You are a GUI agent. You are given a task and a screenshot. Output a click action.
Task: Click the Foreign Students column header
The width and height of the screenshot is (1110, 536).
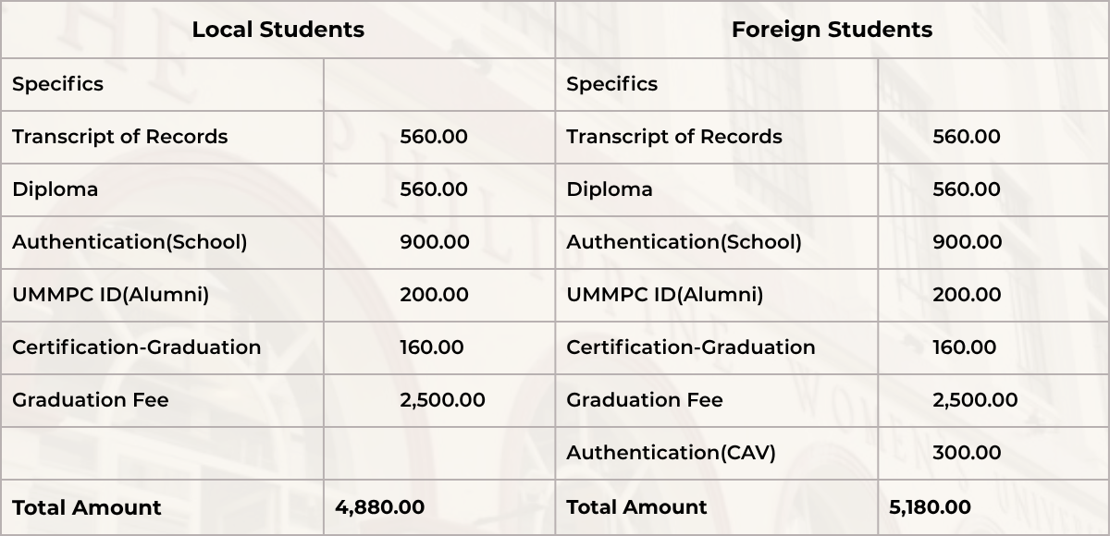(x=832, y=30)
